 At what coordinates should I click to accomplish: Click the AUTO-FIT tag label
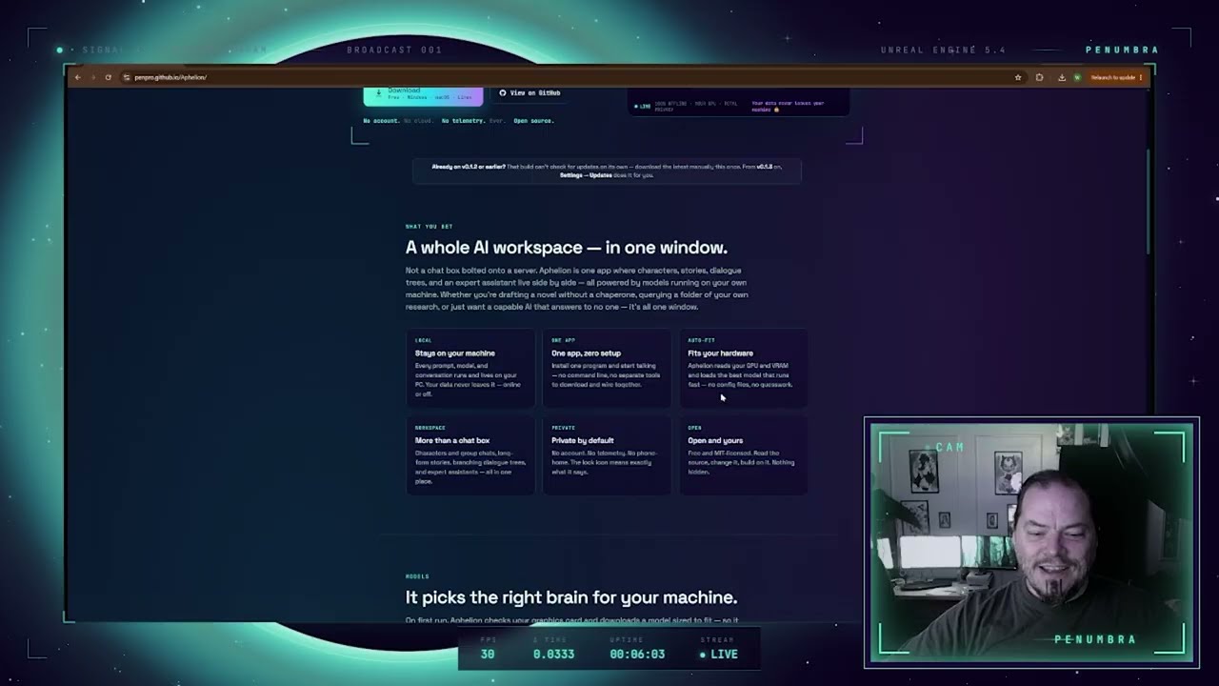point(701,340)
